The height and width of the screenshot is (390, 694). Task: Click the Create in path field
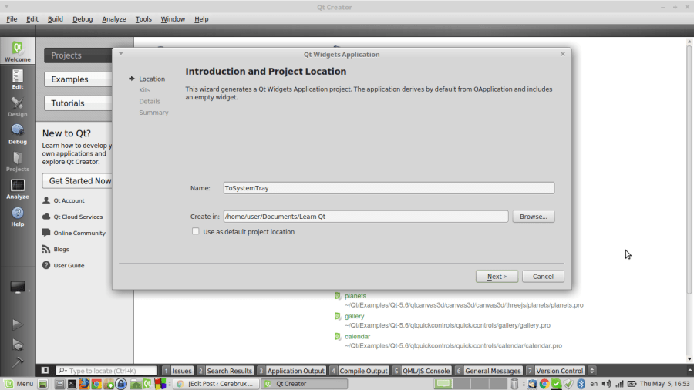pyautogui.click(x=366, y=217)
